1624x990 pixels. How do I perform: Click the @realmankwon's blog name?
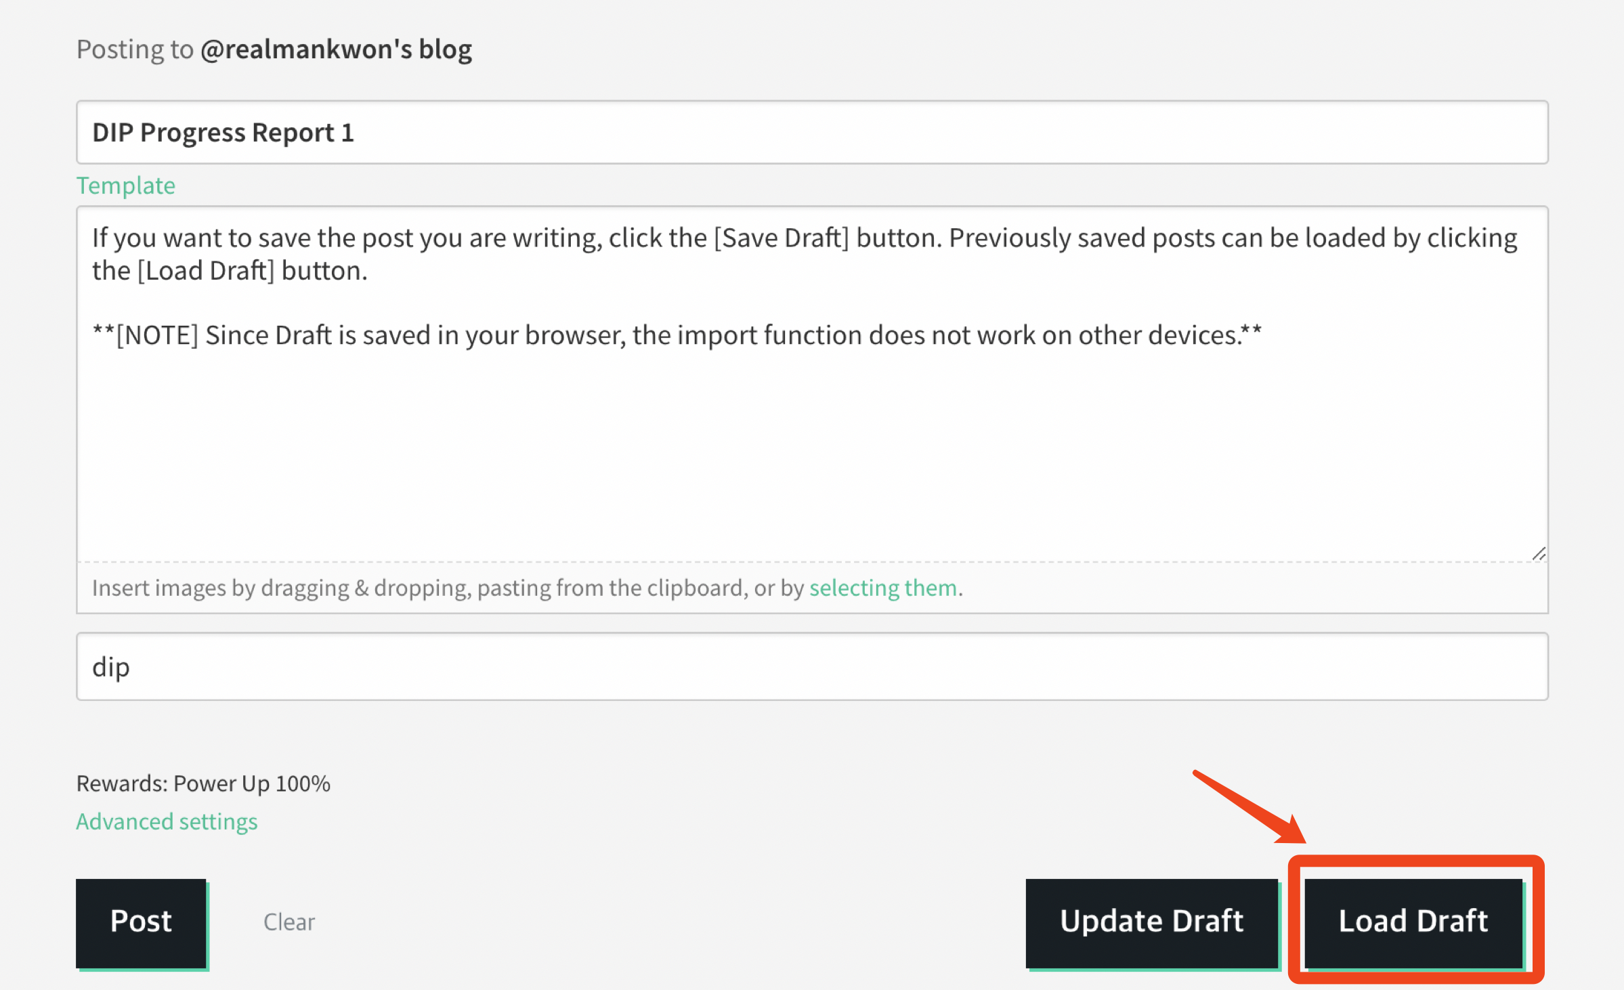(336, 49)
